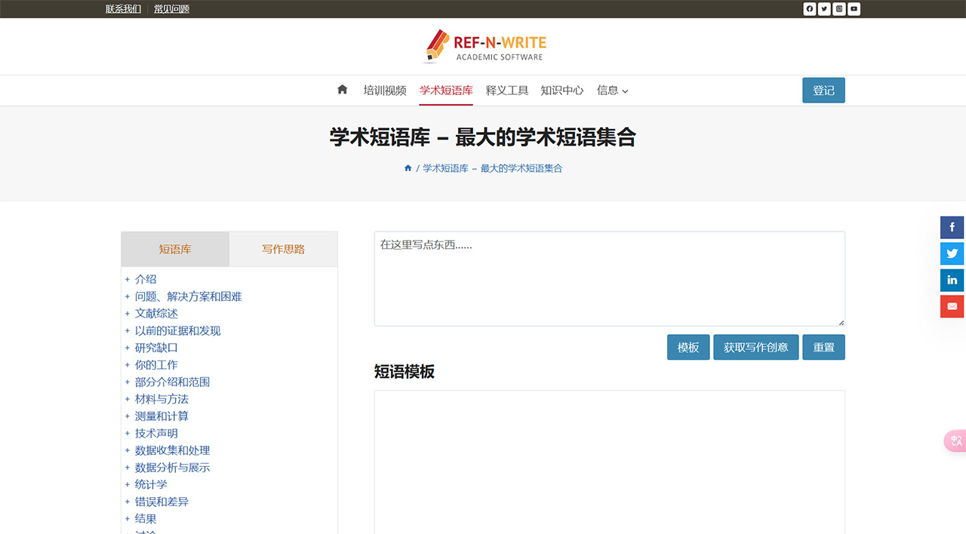
Task: Click the home icon in the navigation menu
Action: click(x=342, y=90)
